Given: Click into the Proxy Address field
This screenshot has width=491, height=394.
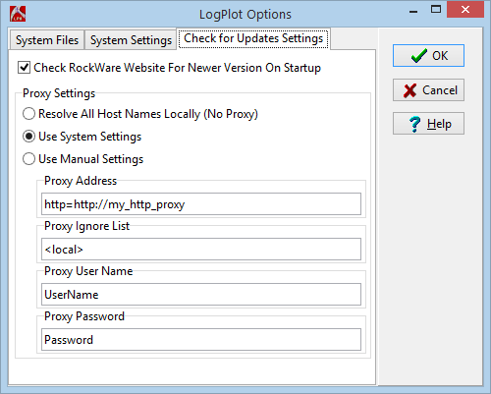Looking at the screenshot, I should (201, 204).
